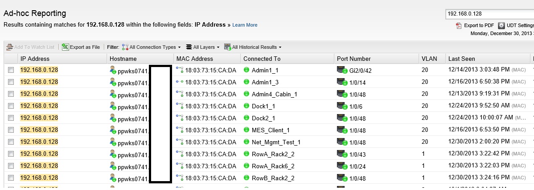The height and width of the screenshot is (190, 534).
Task: Click hostname ppwks0741 in Admin4_Cabin_1 row
Action: [x=133, y=95]
